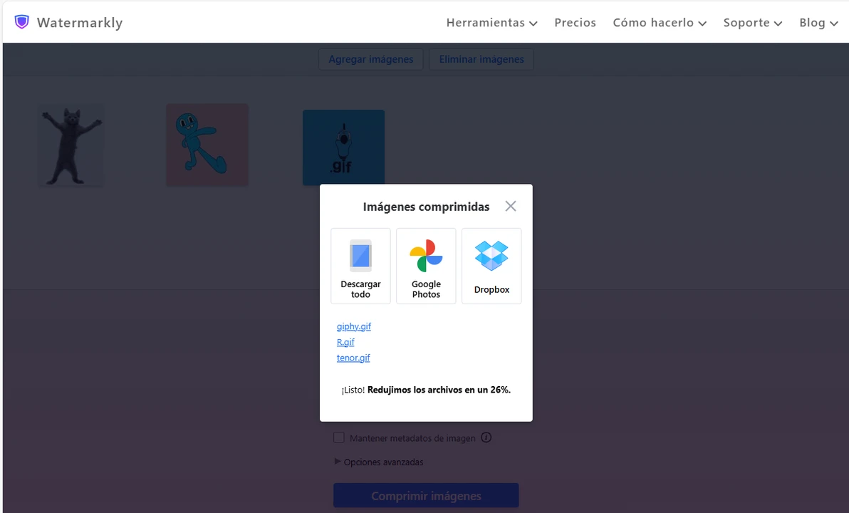This screenshot has height=513, width=849.
Task: Open the tenor.gif download link
Action: coord(353,358)
